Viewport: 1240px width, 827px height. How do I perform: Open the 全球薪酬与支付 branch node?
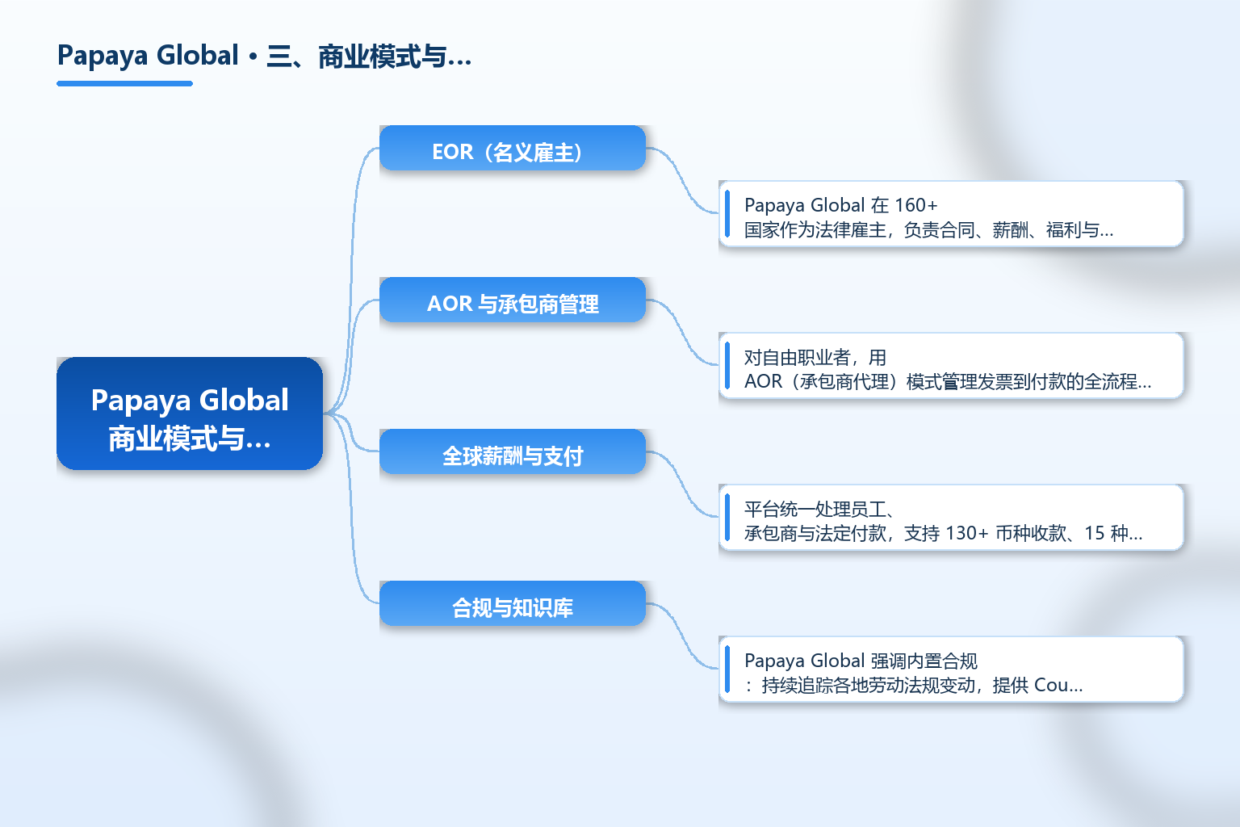(513, 451)
